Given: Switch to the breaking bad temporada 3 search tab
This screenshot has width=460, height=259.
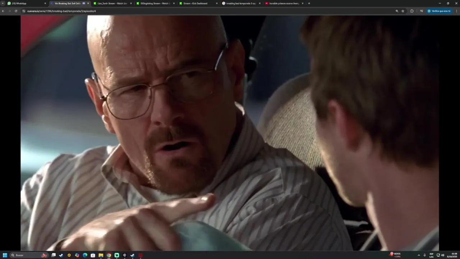Looking at the screenshot, I should point(241,3).
